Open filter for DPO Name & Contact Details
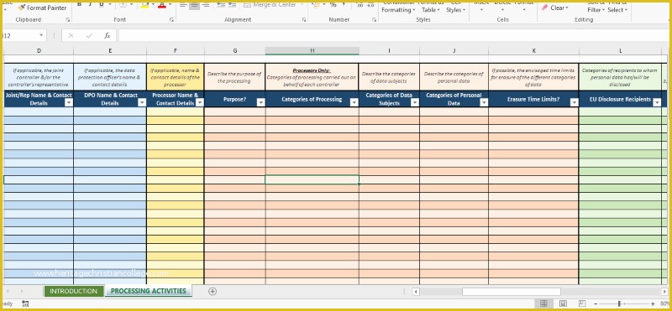This screenshot has width=672, height=311. 142,102
